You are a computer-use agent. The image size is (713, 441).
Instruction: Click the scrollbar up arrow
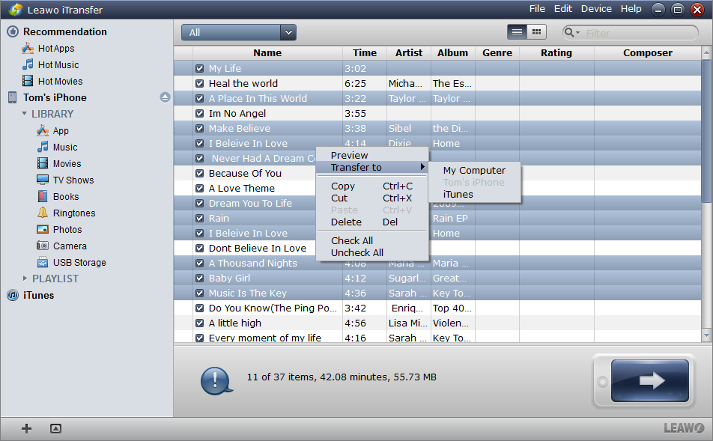706,52
